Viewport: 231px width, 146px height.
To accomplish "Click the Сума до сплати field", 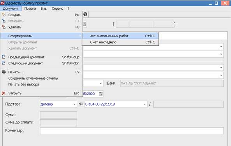I will [x=58, y=123].
